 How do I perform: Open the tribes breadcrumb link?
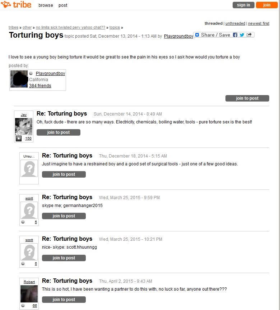tap(13, 27)
